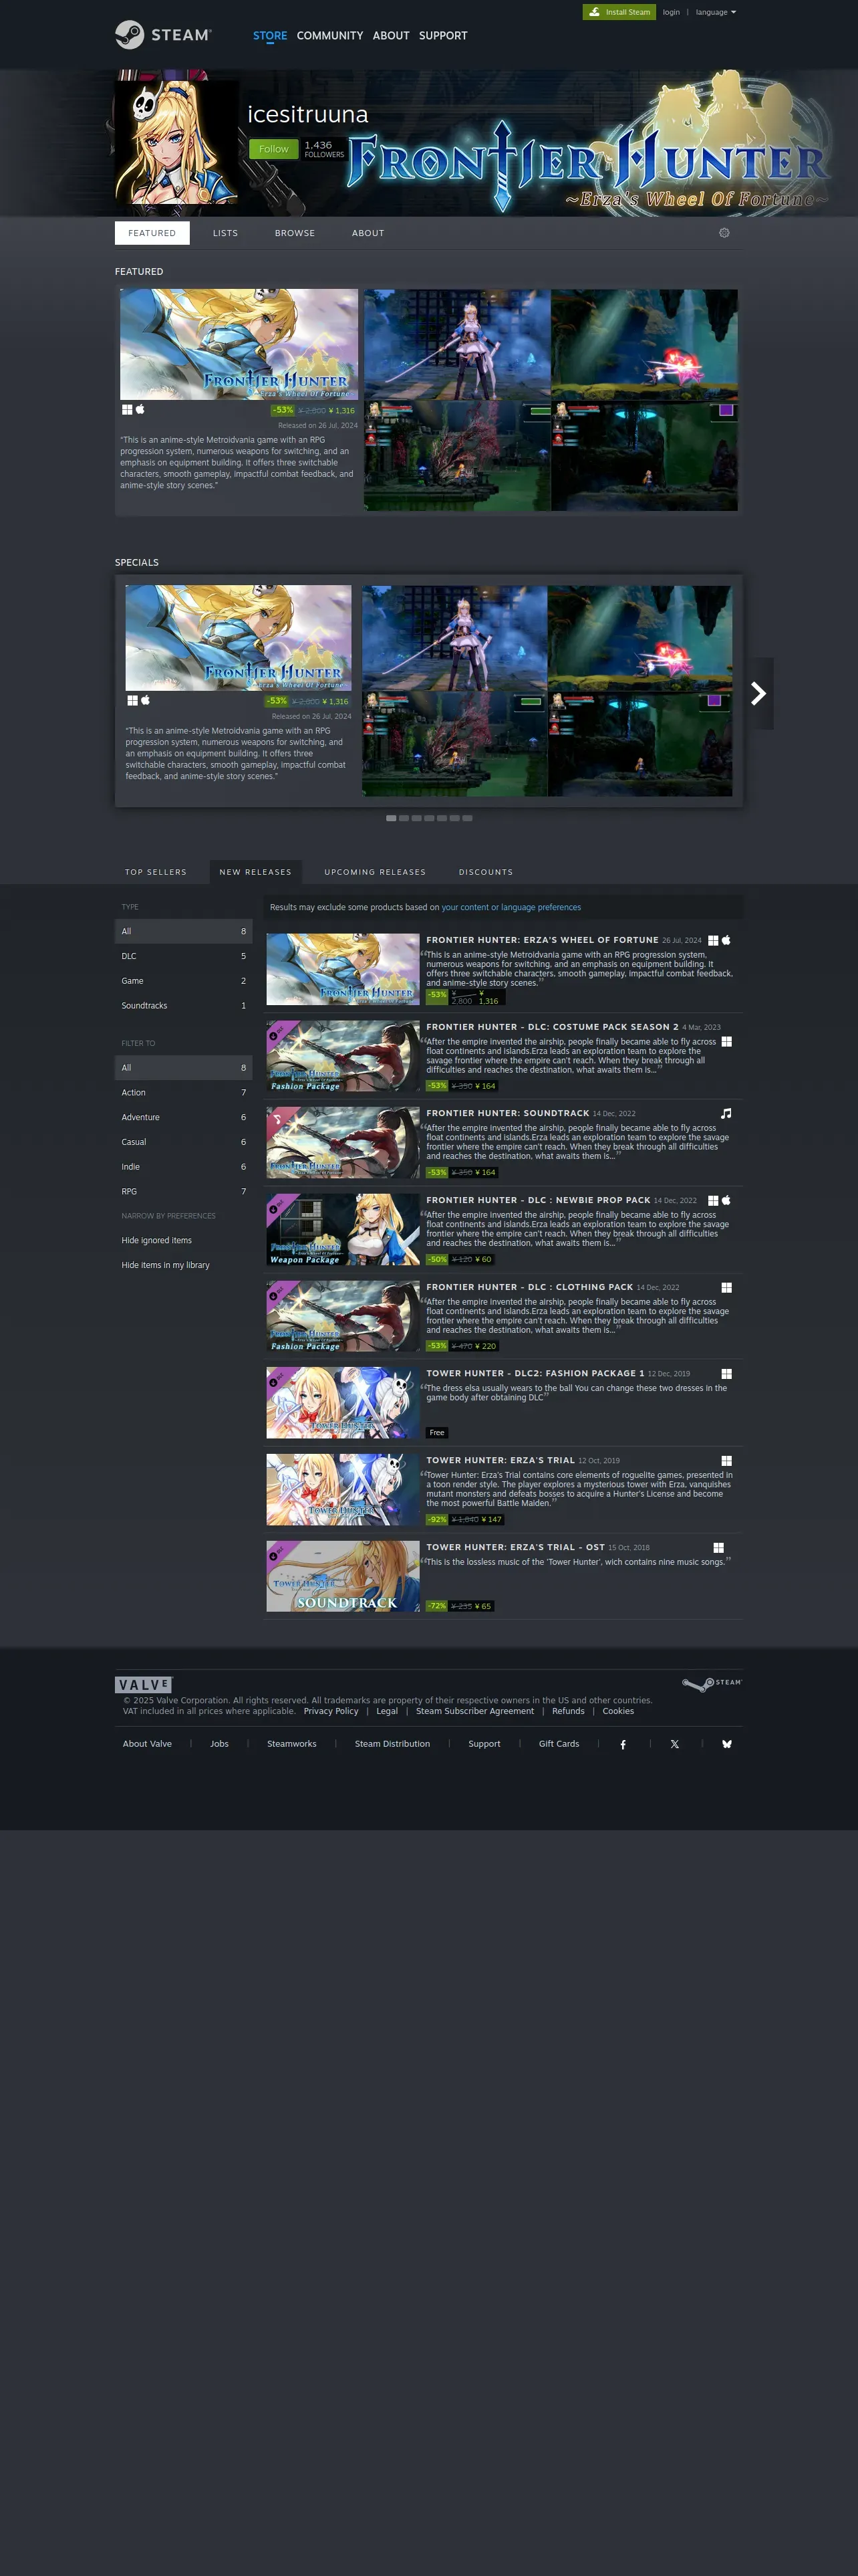This screenshot has width=858, height=2576.
Task: Open the TOP SELLERS tab
Action: (156, 872)
